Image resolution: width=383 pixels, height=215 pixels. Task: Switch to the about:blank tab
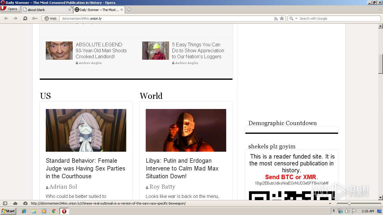[x=47, y=10]
